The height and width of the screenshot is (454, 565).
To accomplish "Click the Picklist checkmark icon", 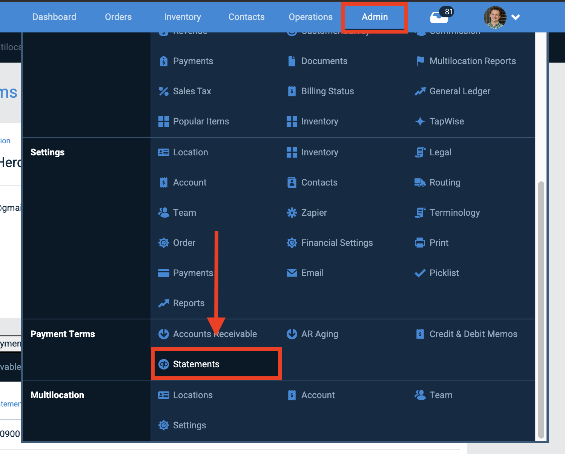I will (x=420, y=273).
